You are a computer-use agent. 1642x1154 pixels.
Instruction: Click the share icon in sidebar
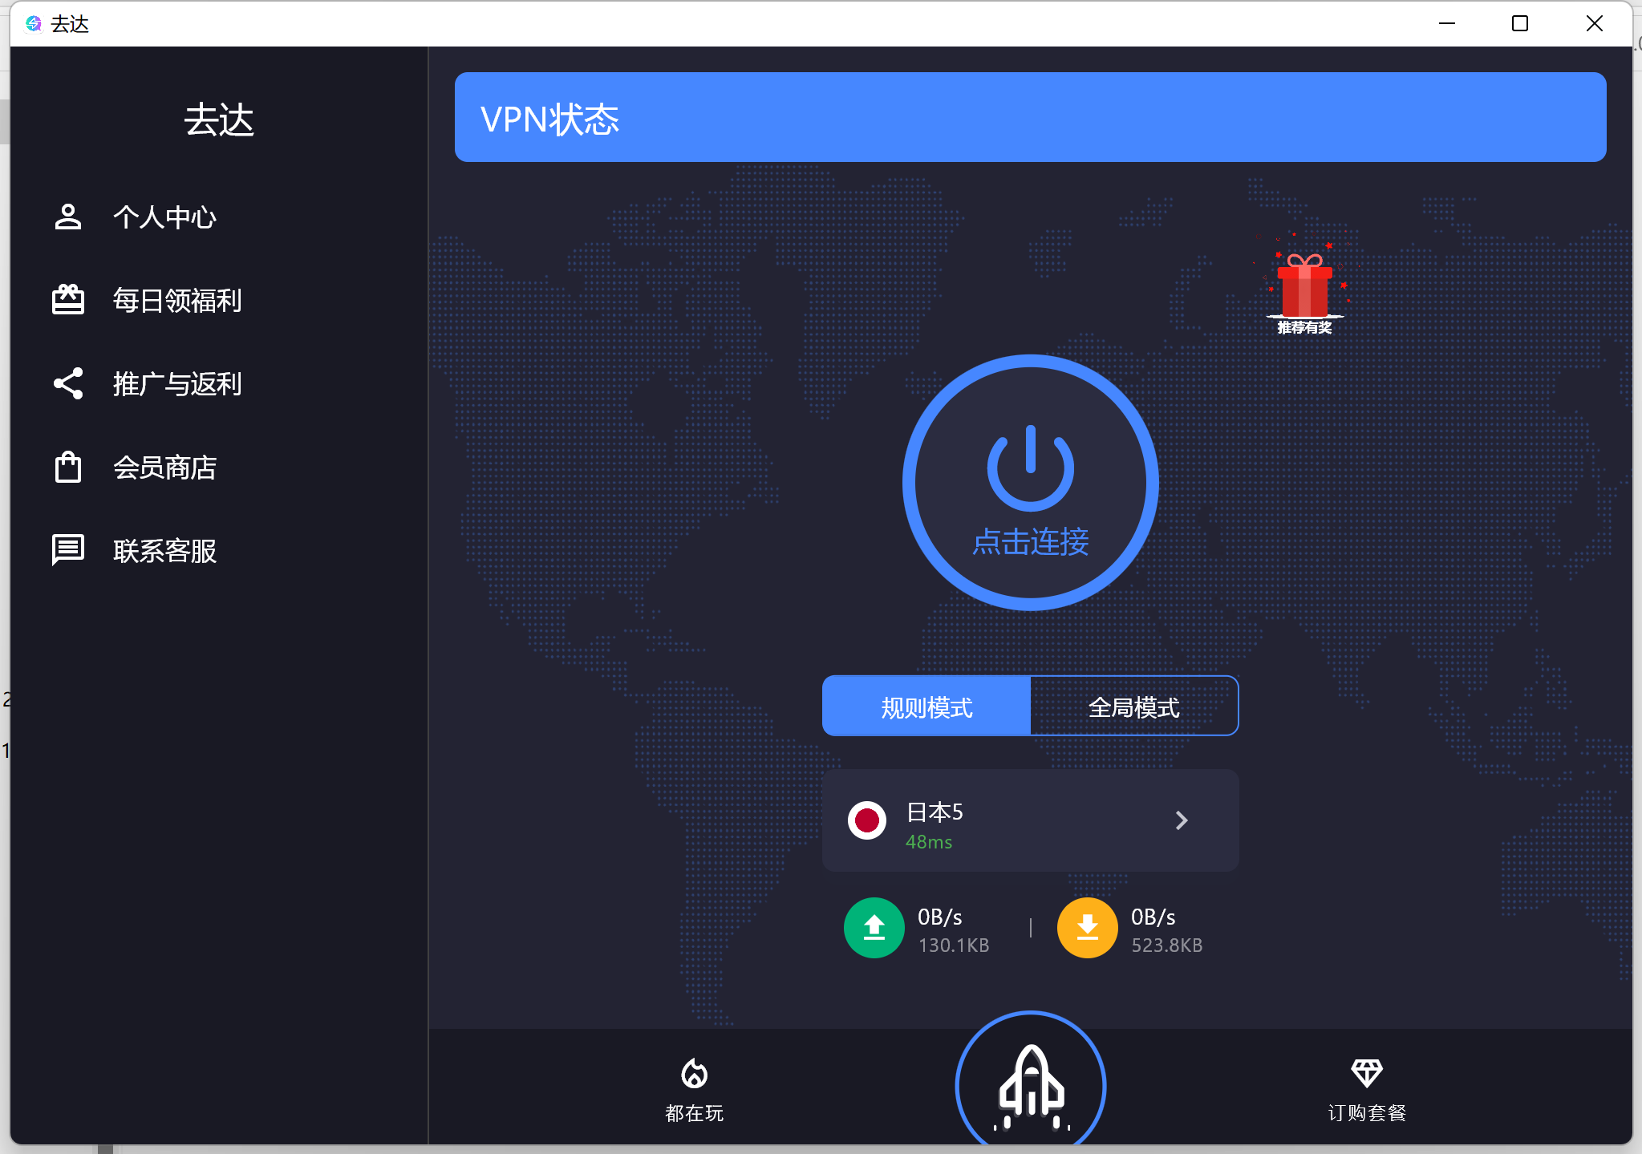pyautogui.click(x=68, y=383)
